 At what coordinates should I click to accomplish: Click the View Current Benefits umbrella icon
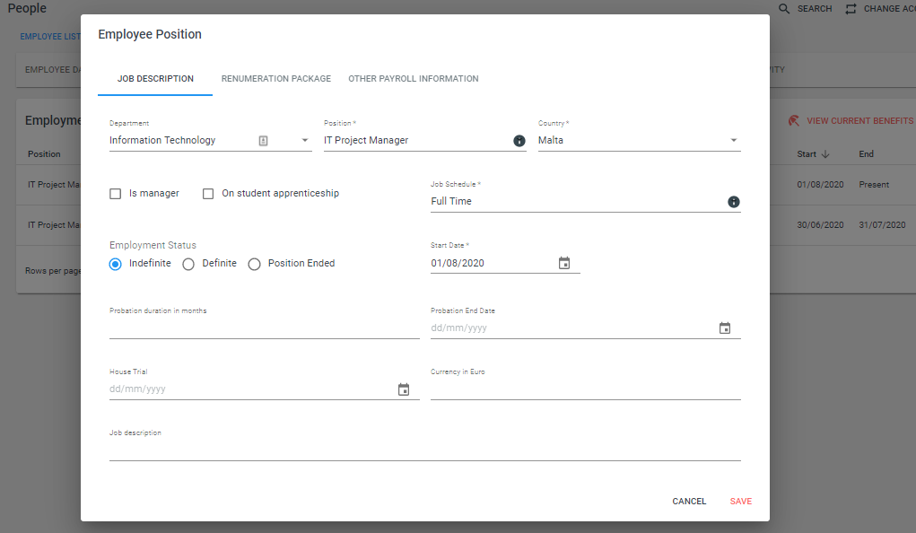793,121
